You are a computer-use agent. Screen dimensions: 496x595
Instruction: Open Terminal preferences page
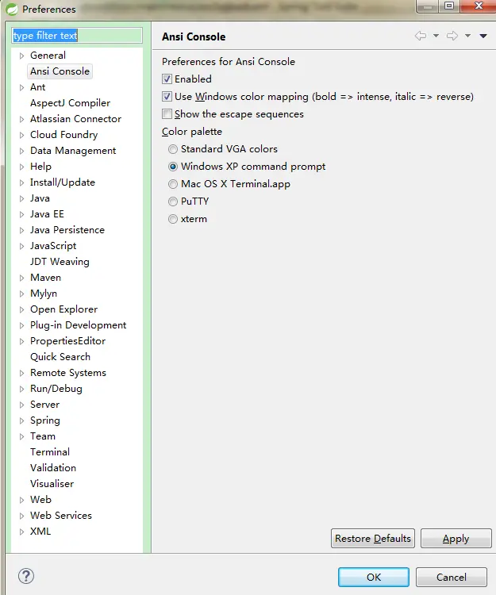click(x=50, y=452)
